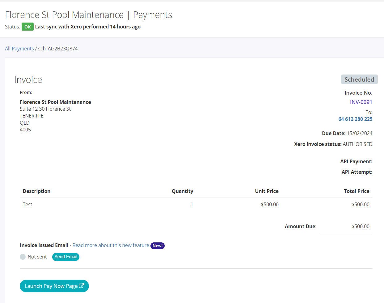384x303 pixels.
Task: Open 'Read more about this new feature'
Action: pos(111,245)
